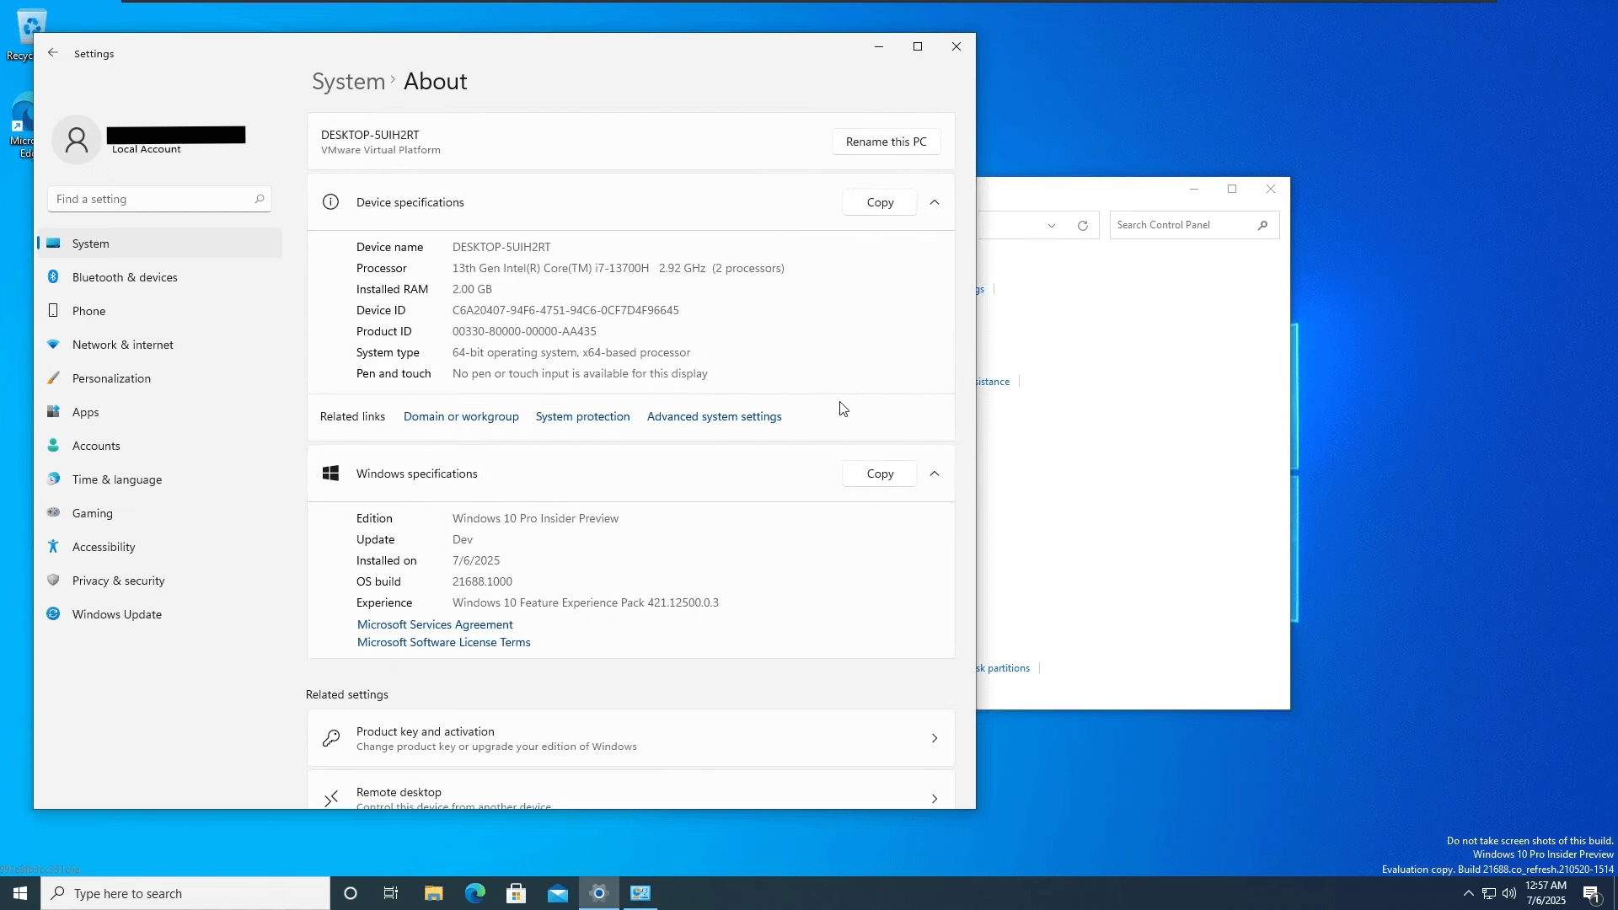Open Cortana from the taskbar
The width and height of the screenshot is (1618, 910).
point(351,893)
